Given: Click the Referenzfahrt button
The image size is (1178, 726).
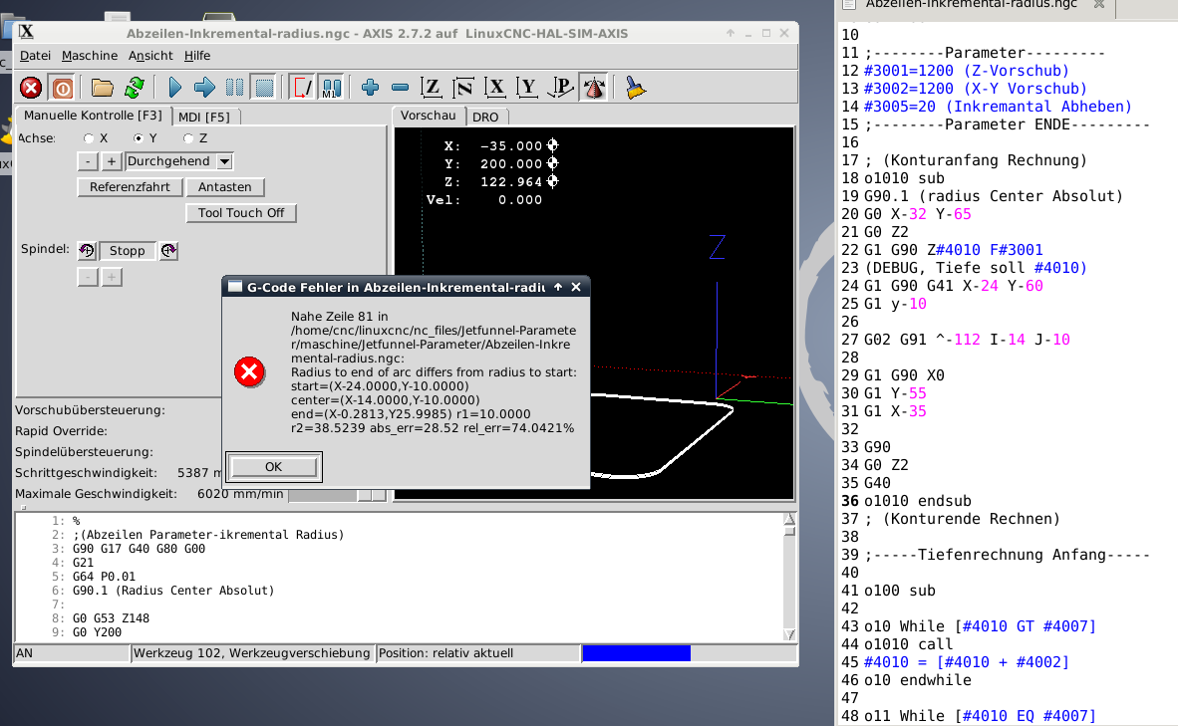Looking at the screenshot, I should pyautogui.click(x=130, y=187).
